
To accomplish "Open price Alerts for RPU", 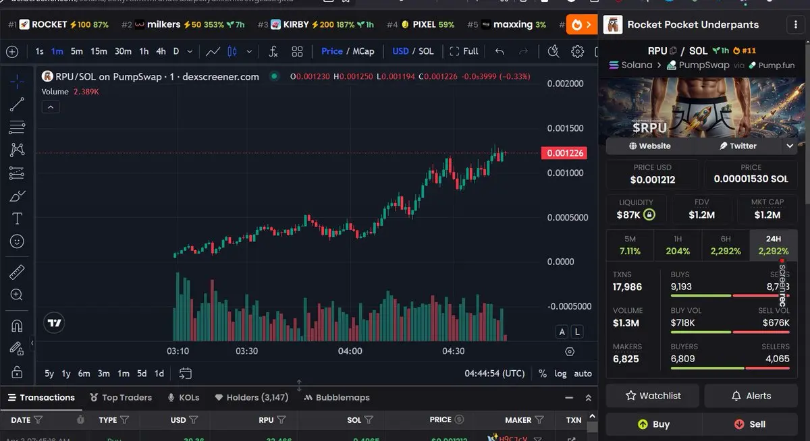I will pyautogui.click(x=751, y=396).
